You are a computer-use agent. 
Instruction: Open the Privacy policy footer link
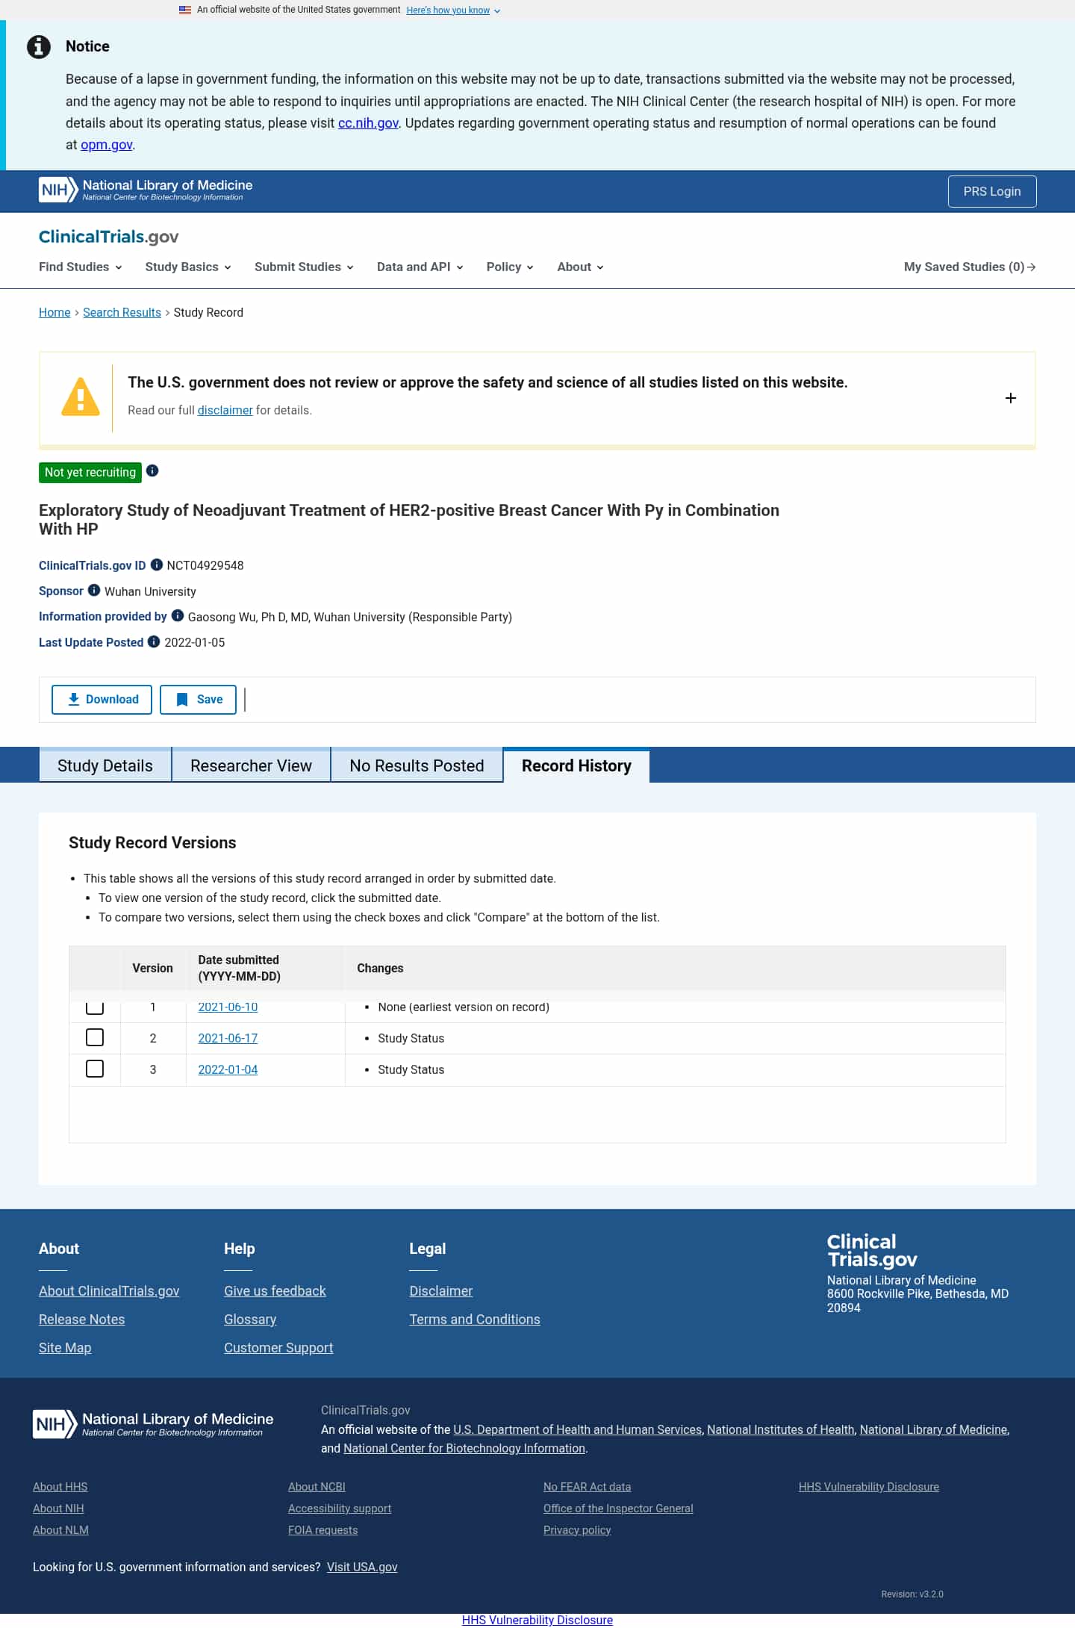coord(577,1530)
